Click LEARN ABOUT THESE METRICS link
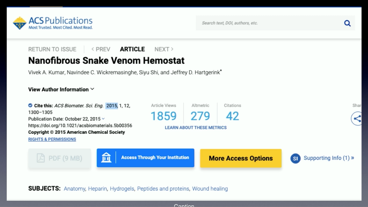The width and height of the screenshot is (368, 207). [x=195, y=128]
